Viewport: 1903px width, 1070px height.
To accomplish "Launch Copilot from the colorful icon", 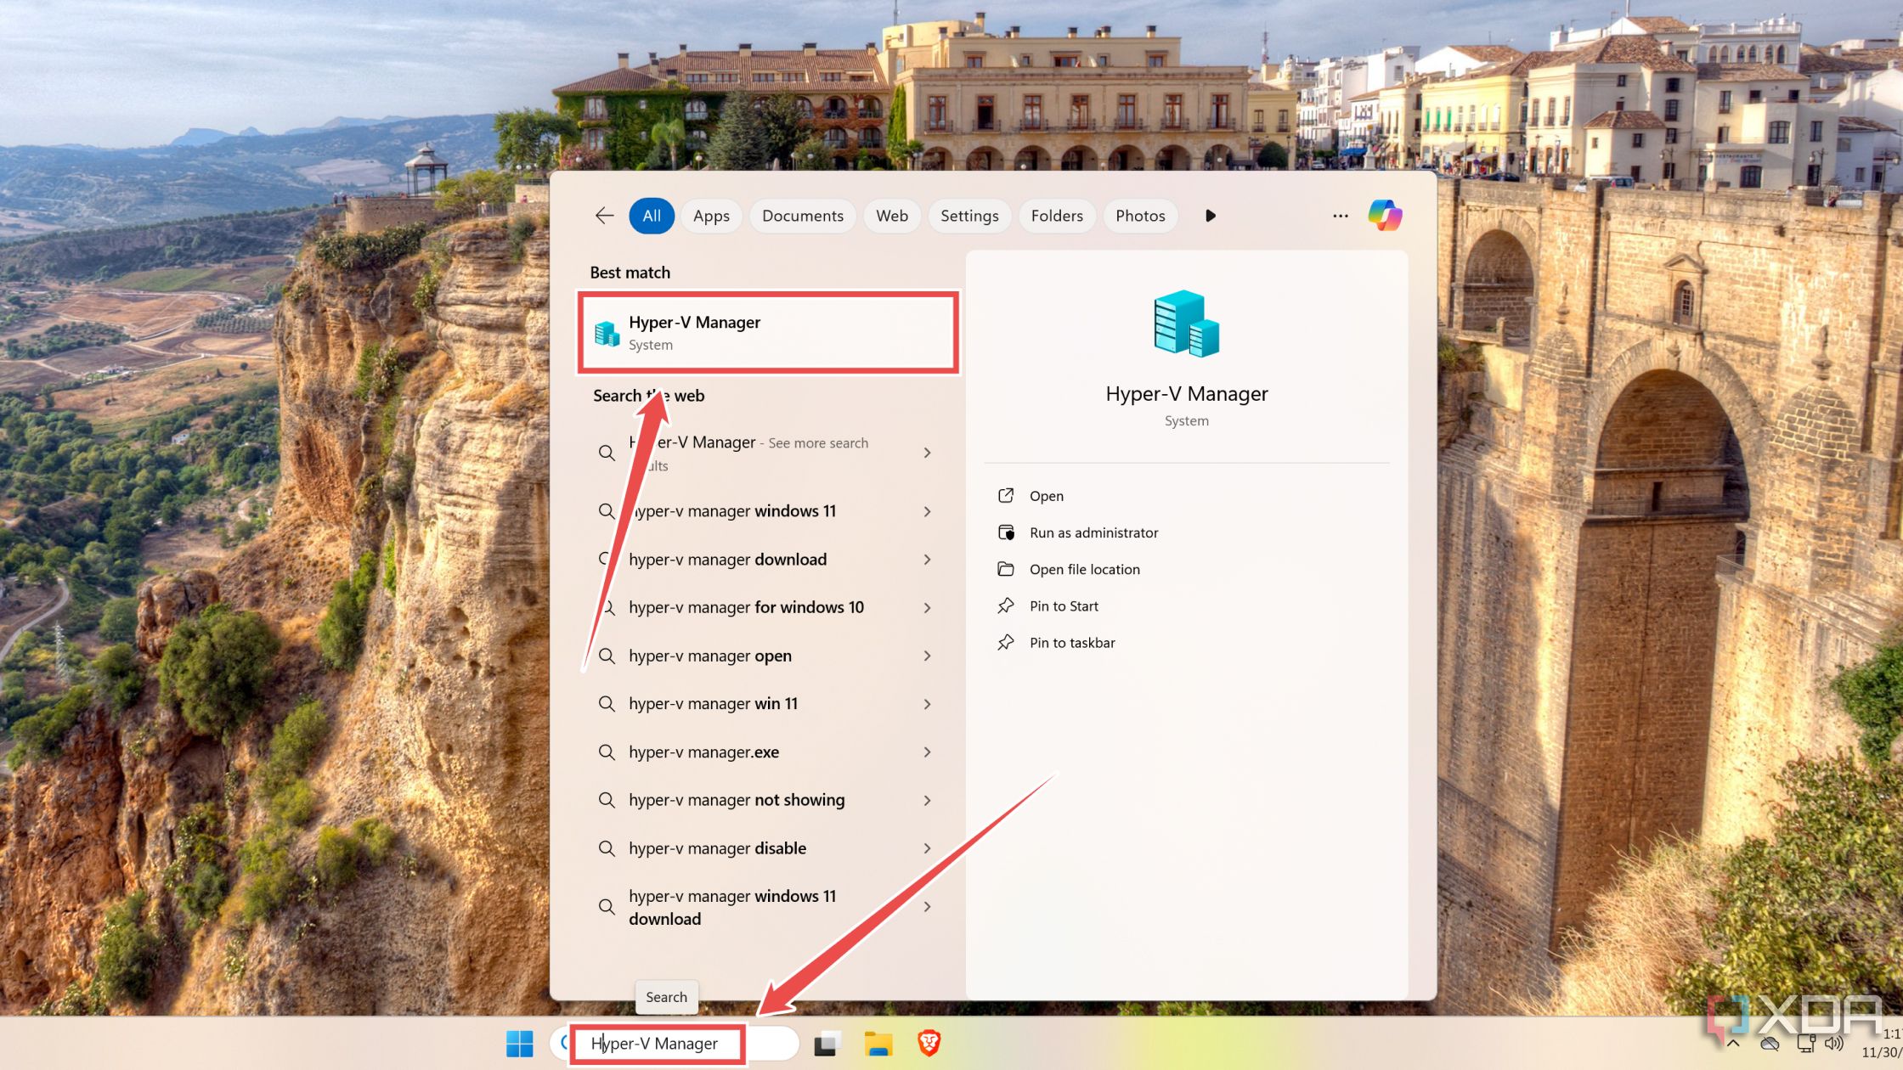I will pos(1385,216).
